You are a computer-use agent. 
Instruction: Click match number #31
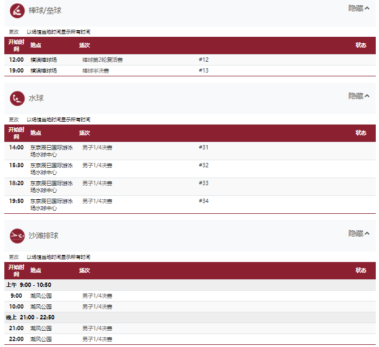203,147
